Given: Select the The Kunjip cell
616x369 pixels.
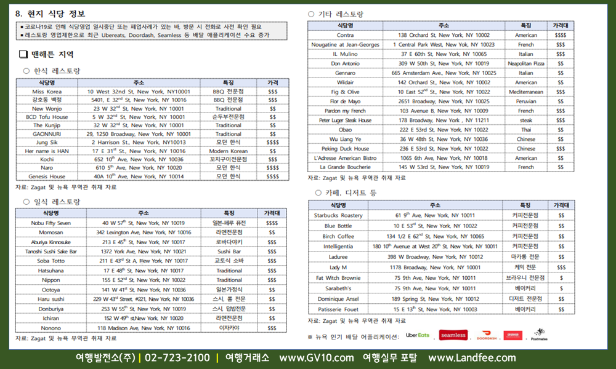Looking at the screenshot, I should tap(47, 125).
